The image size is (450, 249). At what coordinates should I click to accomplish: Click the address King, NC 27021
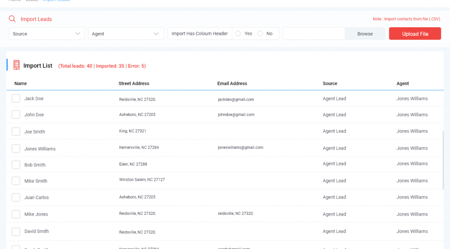click(133, 131)
